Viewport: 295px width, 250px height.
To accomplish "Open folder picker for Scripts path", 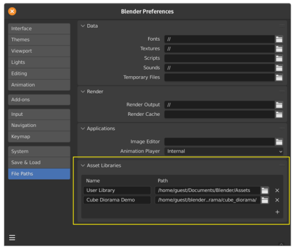I will coord(279,59).
